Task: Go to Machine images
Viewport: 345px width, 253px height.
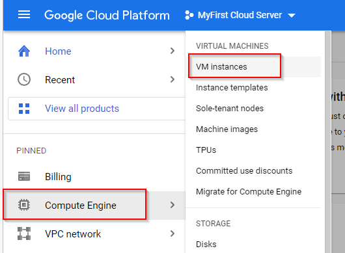Action: pyautogui.click(x=227, y=129)
